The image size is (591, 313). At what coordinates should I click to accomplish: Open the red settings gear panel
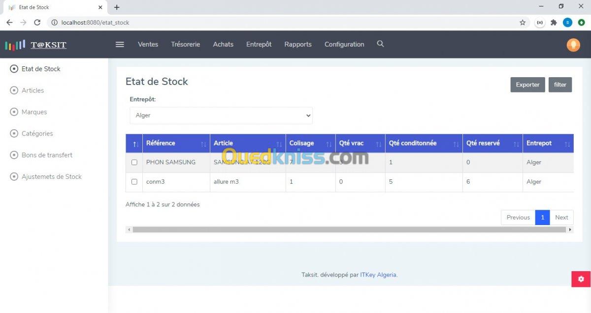[581, 279]
